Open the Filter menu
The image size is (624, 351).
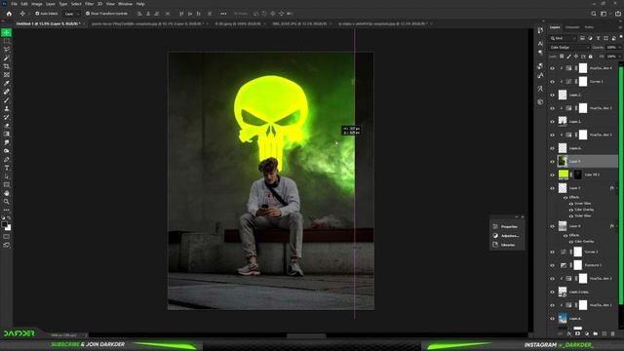click(89, 4)
